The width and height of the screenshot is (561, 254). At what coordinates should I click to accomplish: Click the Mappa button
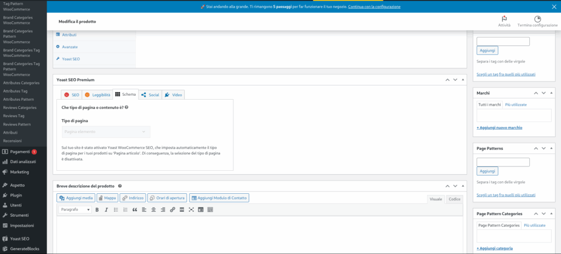(x=107, y=198)
